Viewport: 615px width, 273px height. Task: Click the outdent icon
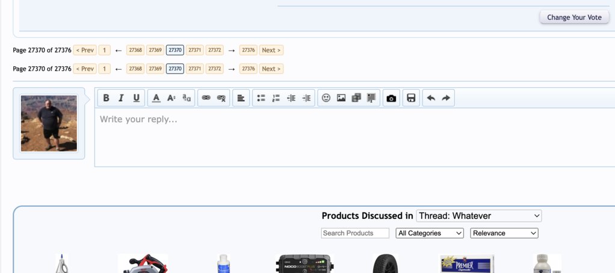[x=291, y=98]
